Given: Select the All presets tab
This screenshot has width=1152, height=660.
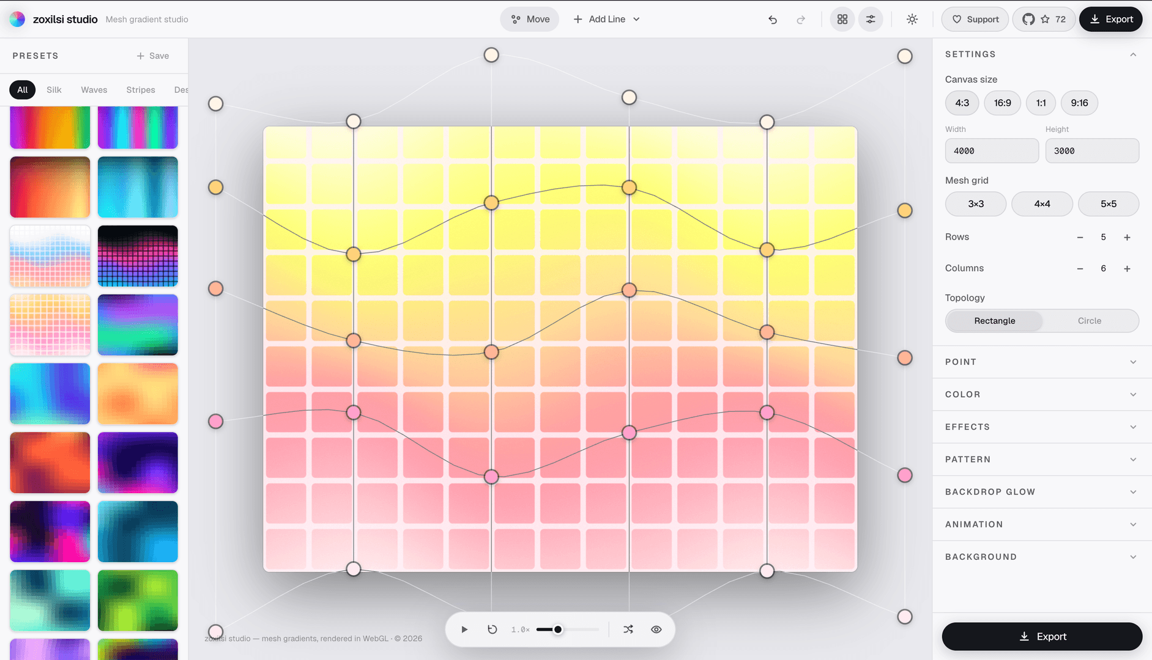Looking at the screenshot, I should tap(23, 90).
